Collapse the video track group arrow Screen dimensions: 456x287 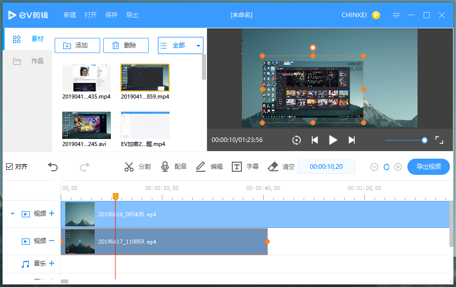click(x=13, y=214)
